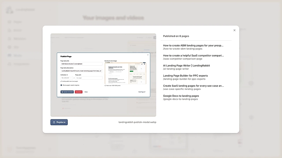Viewport: 282px width, 158px height.
Task: Open 'How to create a helpful SaaS competitor' page
Action: [x=193, y=56]
